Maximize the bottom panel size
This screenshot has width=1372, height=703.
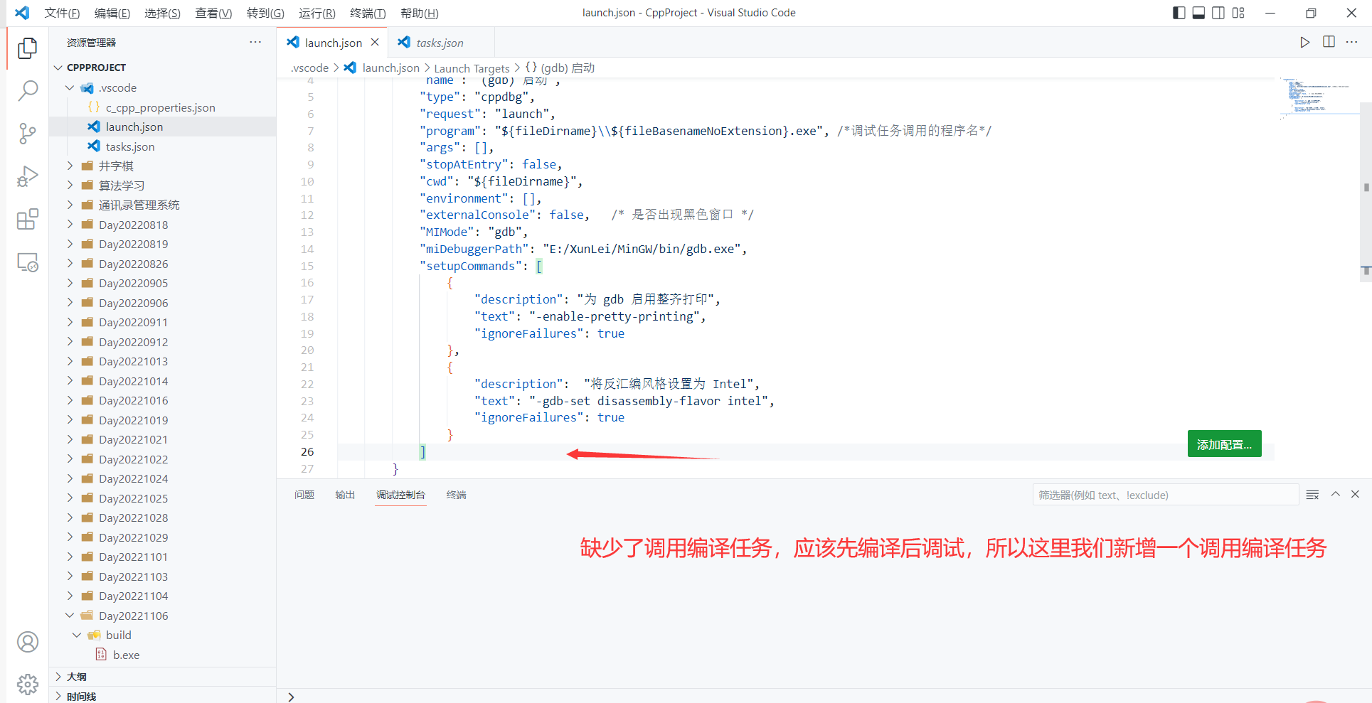(1336, 494)
